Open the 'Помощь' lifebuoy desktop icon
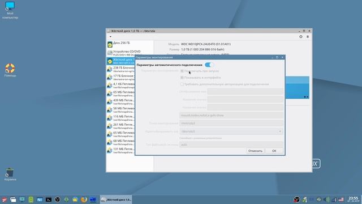This screenshot has width=362, height=204. pyautogui.click(x=10, y=70)
